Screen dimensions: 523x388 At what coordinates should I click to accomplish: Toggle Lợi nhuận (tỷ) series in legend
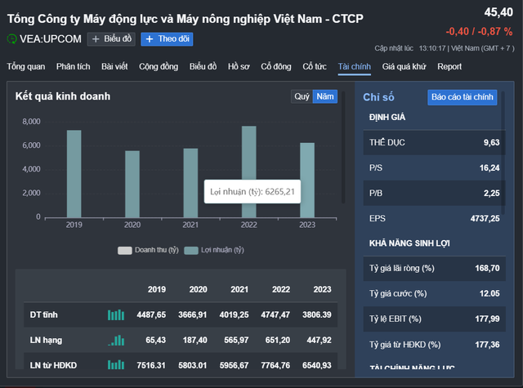point(214,250)
